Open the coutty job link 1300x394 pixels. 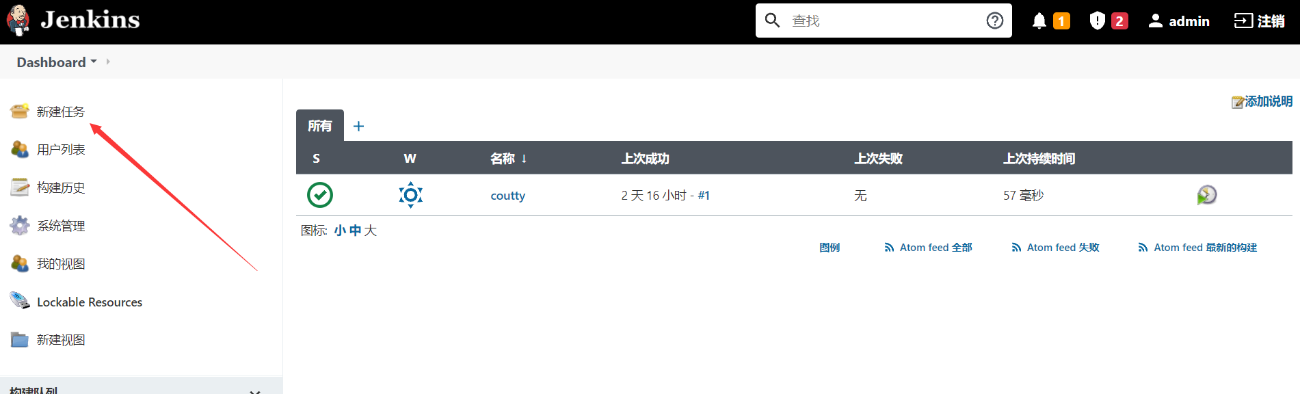click(x=508, y=196)
